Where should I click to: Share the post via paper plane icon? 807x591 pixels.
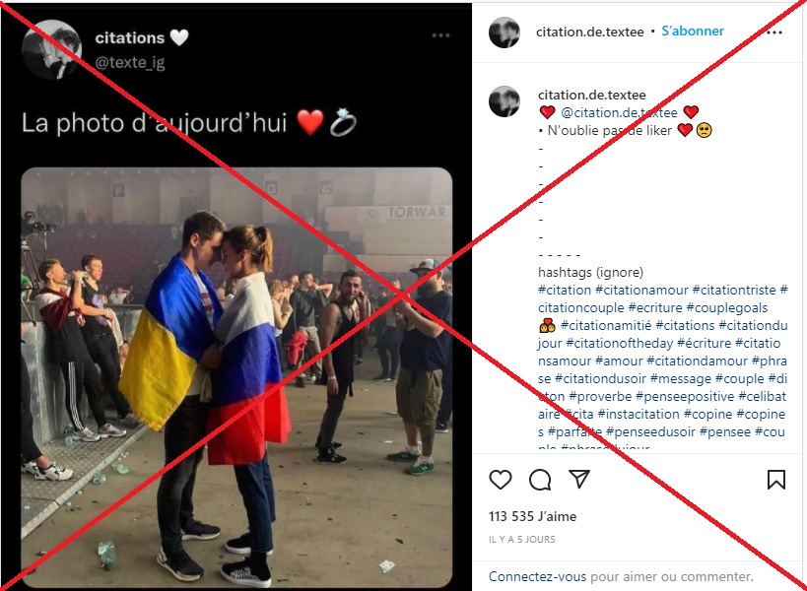pyautogui.click(x=579, y=479)
